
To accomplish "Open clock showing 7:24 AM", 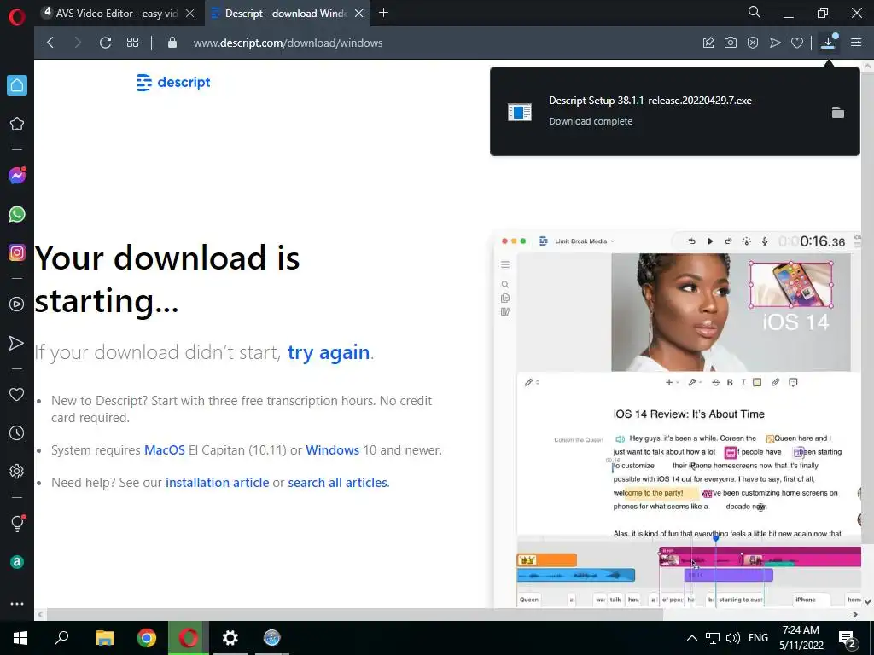I will coord(801,638).
